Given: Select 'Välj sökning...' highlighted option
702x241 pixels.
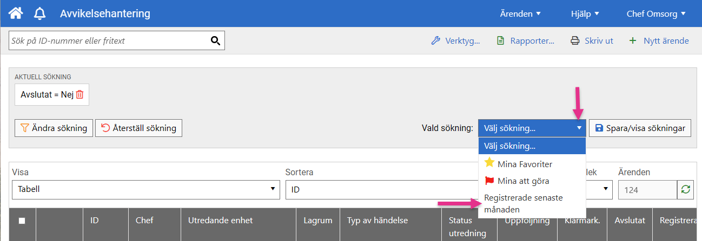Looking at the screenshot, I should tap(532, 146).
